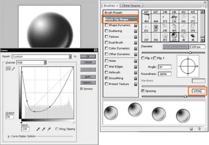Pick the white point eyedropper
Image resolution: width=209 pixels, height=145 pixels.
click(x=49, y=129)
